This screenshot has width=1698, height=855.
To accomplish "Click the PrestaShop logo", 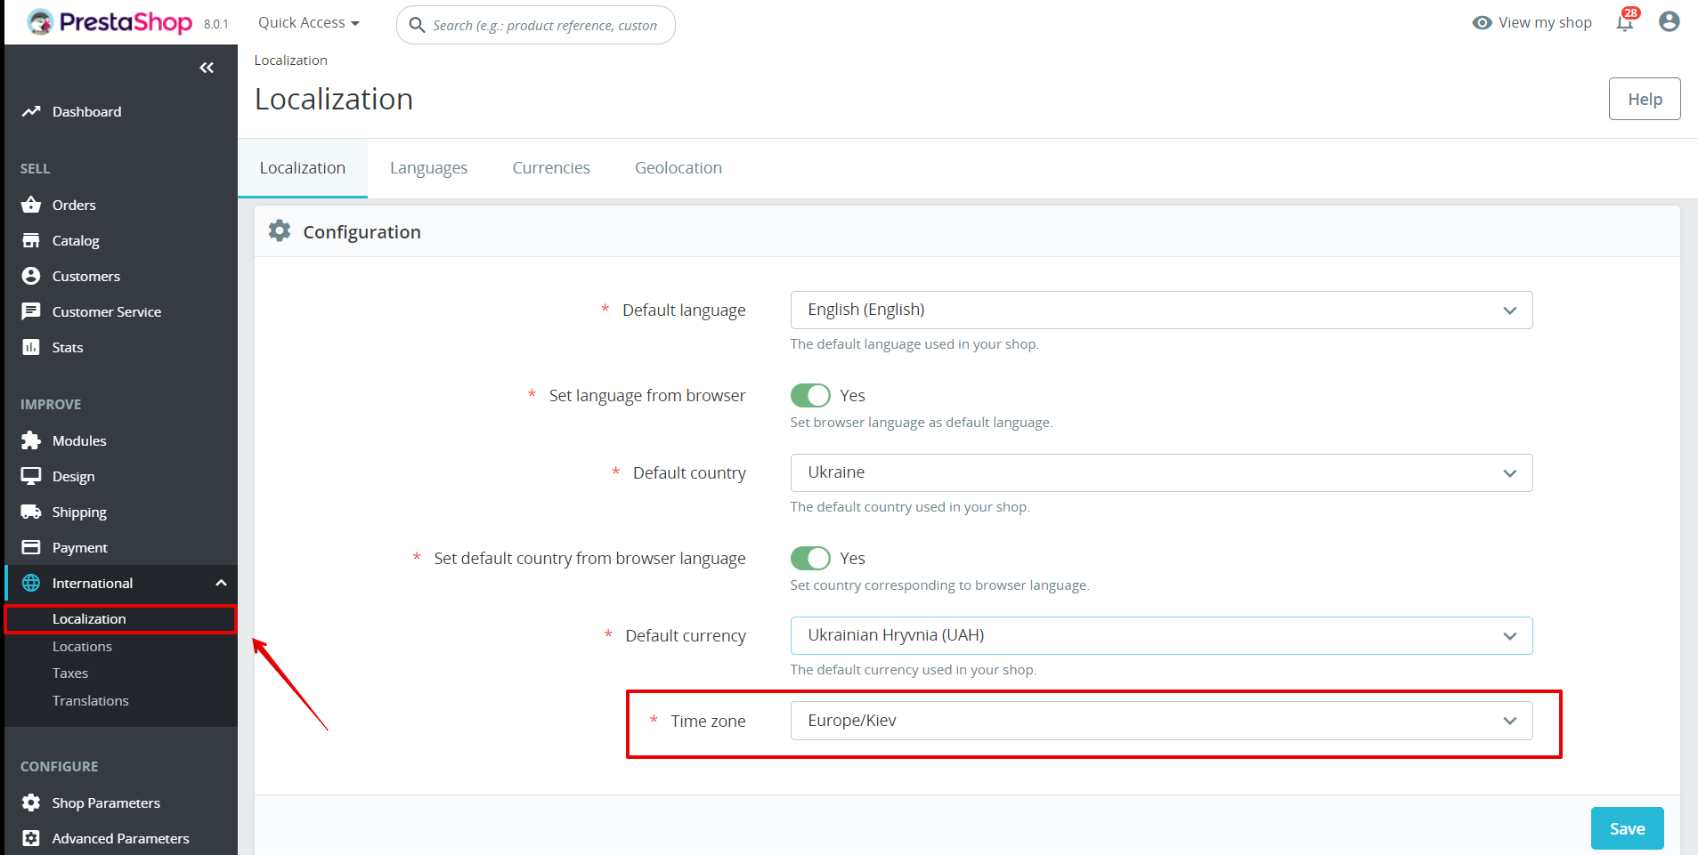I will 110,22.
